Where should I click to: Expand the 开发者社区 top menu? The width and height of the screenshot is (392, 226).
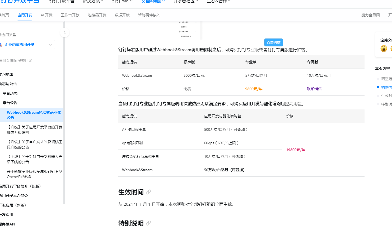point(186,1)
